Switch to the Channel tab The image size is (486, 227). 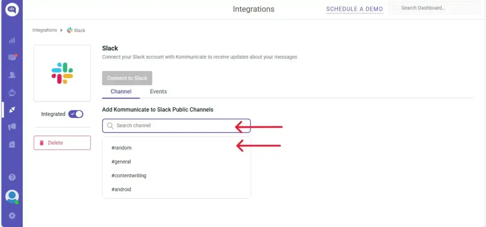point(121,91)
